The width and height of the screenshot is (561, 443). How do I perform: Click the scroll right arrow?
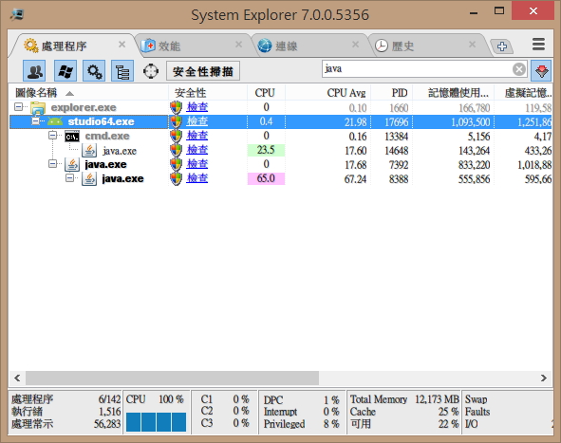[x=544, y=378]
